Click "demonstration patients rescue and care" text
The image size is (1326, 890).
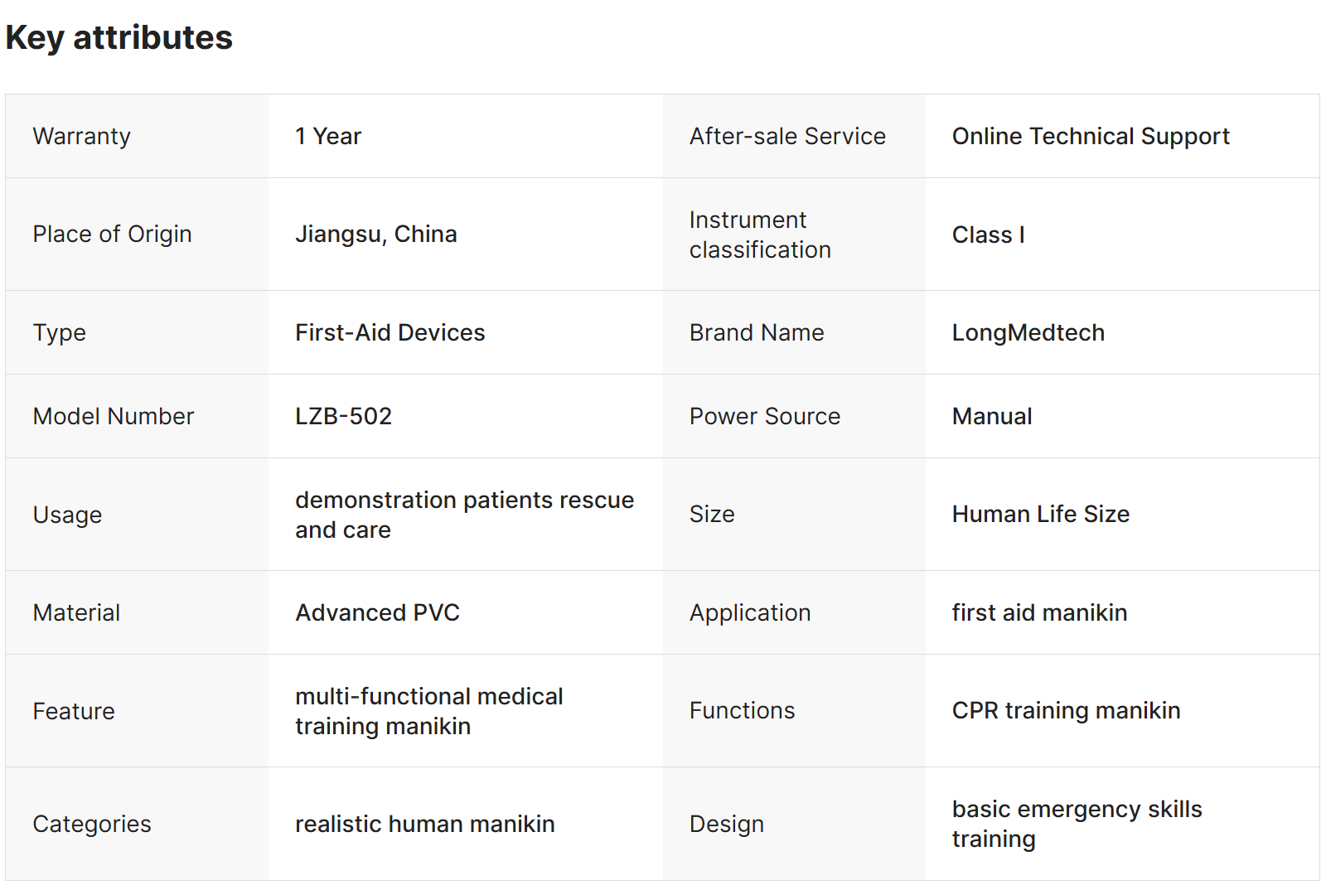[x=464, y=515]
